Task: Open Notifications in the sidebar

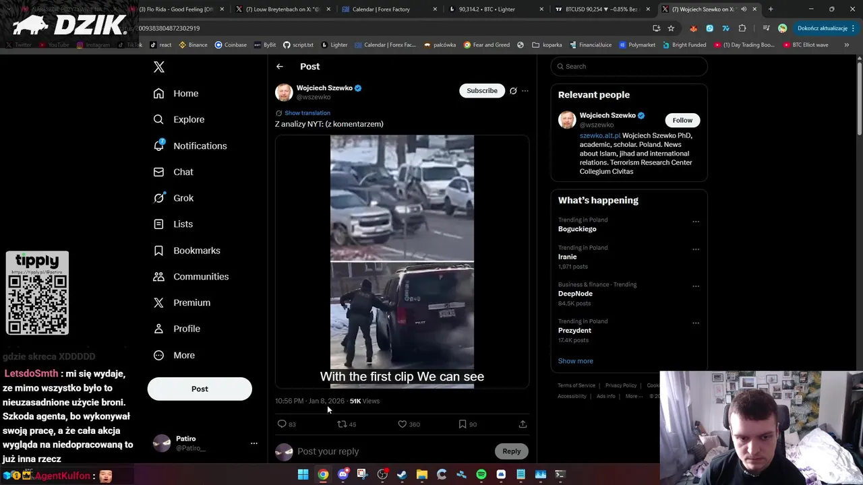Action: [x=190, y=145]
